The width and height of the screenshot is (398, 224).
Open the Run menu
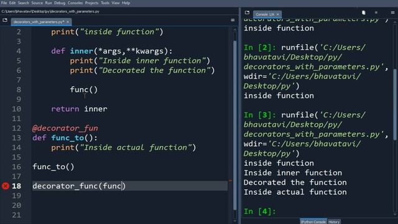point(49,2)
